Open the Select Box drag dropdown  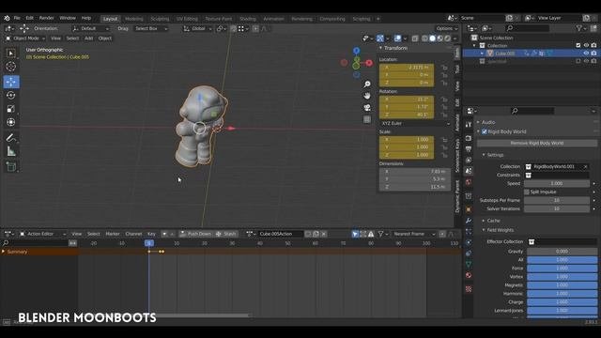coord(151,29)
